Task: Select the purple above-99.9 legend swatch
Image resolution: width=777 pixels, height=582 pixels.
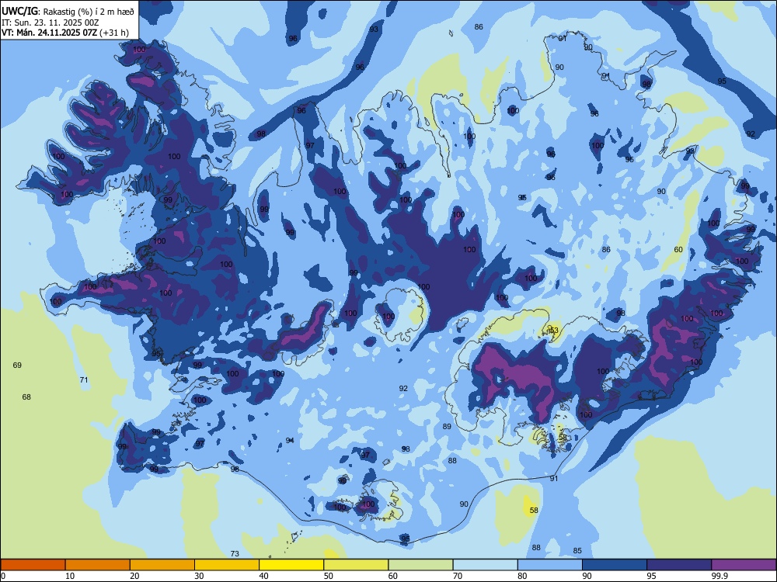Action: click(744, 565)
